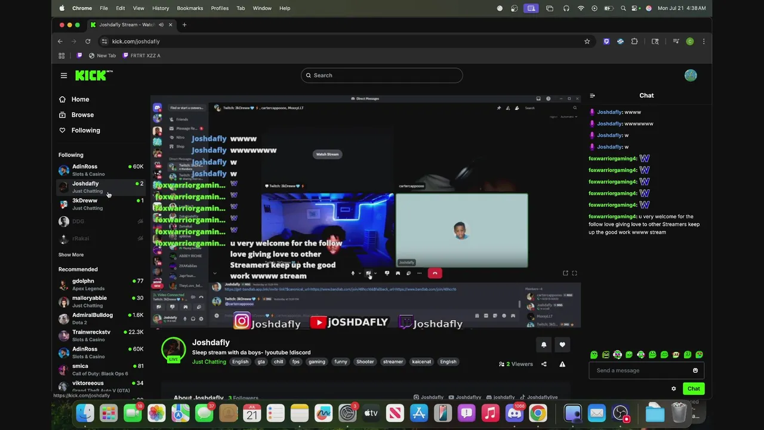Screen dimensions: 764x430
Task: Open ad block shield extension icon
Action: 606,41
